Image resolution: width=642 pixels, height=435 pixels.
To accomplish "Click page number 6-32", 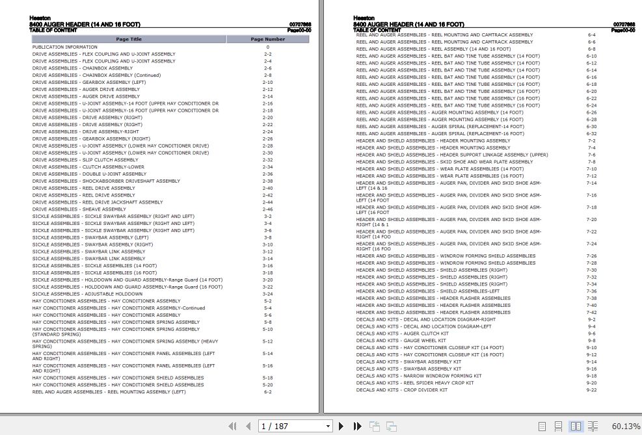I will [591, 134].
